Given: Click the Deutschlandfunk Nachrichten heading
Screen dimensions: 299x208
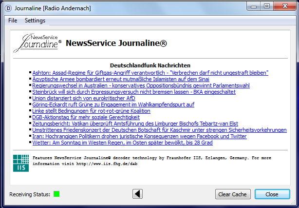Looking at the screenshot, I should (x=150, y=65).
